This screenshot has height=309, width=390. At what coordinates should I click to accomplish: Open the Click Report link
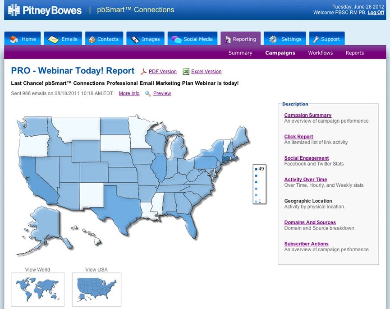tap(298, 136)
